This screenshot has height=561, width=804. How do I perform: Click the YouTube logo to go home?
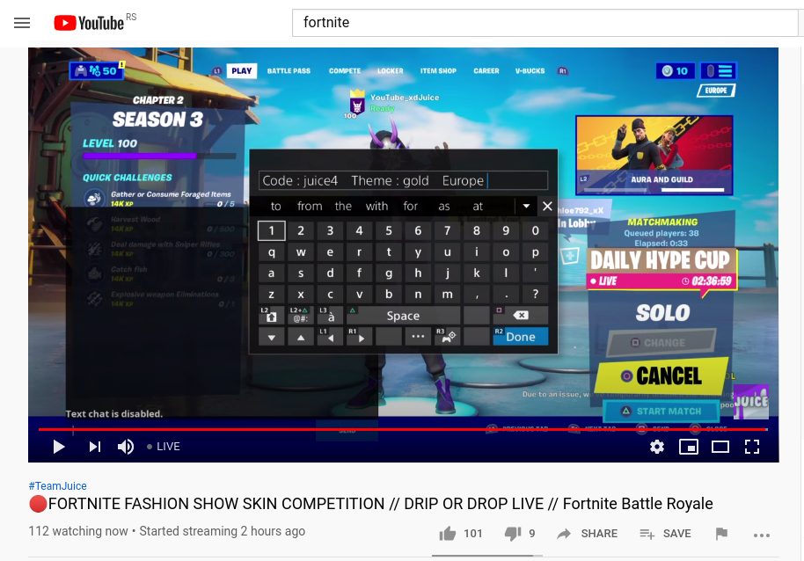89,23
